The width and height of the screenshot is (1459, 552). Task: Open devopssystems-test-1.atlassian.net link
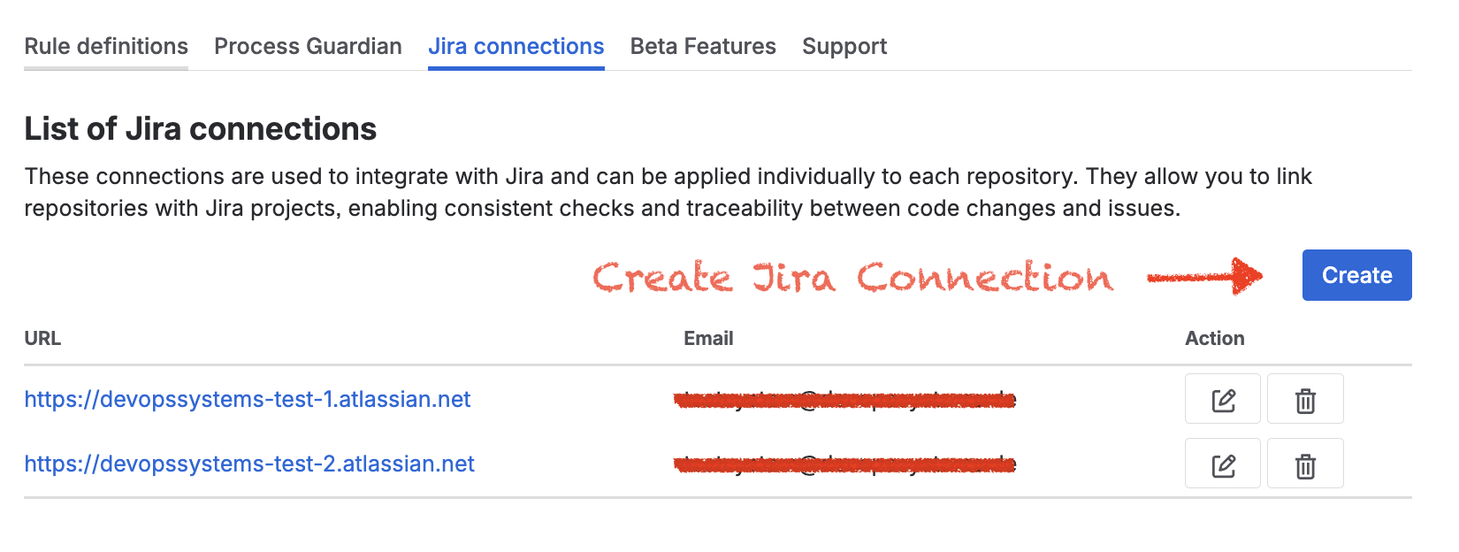tap(248, 399)
